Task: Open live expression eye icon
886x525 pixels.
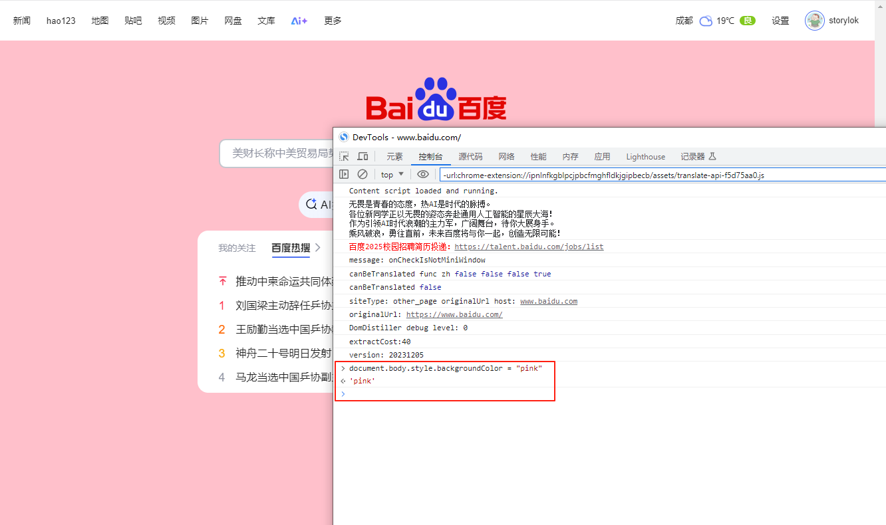Action: tap(423, 174)
